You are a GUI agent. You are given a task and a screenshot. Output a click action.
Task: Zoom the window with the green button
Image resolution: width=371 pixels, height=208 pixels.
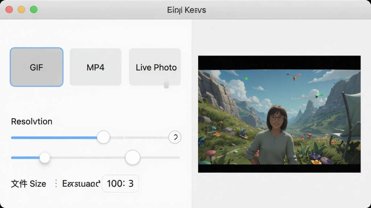click(x=34, y=10)
